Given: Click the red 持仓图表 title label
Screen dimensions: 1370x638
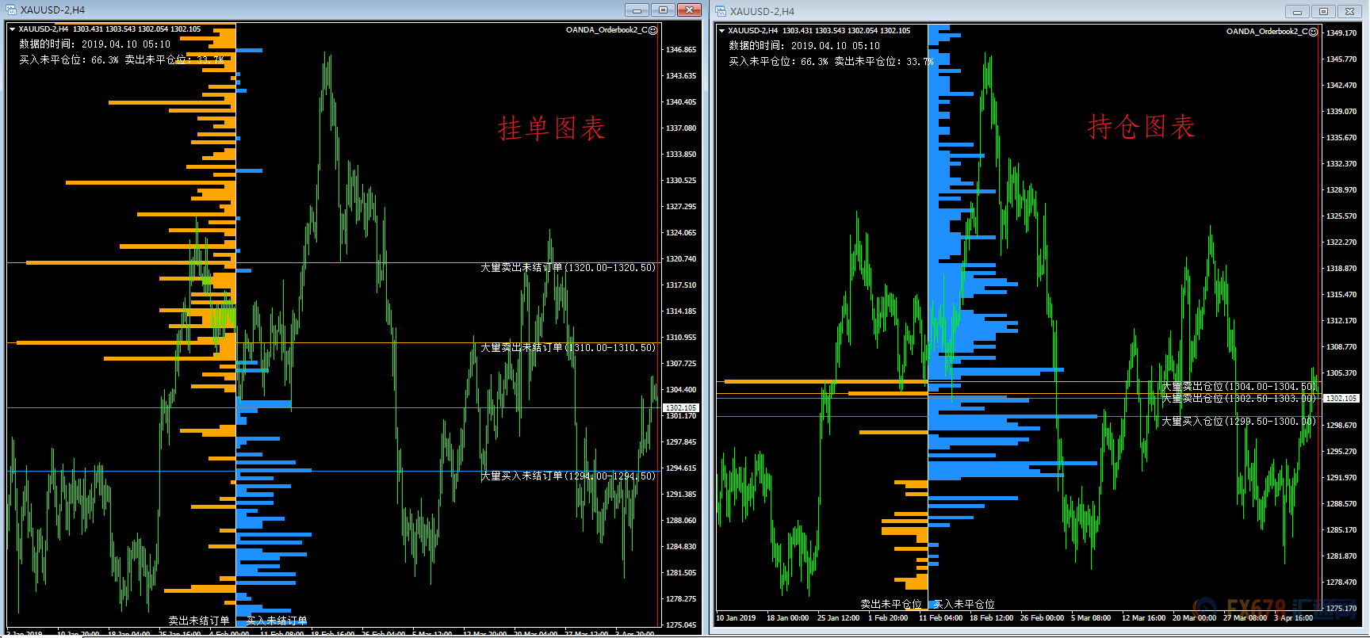Looking at the screenshot, I should coord(1141,127).
